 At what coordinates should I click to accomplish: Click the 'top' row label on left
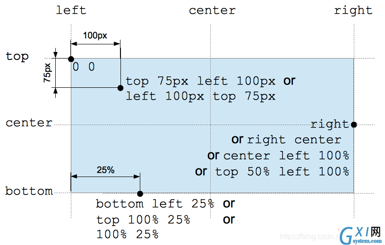[x=17, y=57]
